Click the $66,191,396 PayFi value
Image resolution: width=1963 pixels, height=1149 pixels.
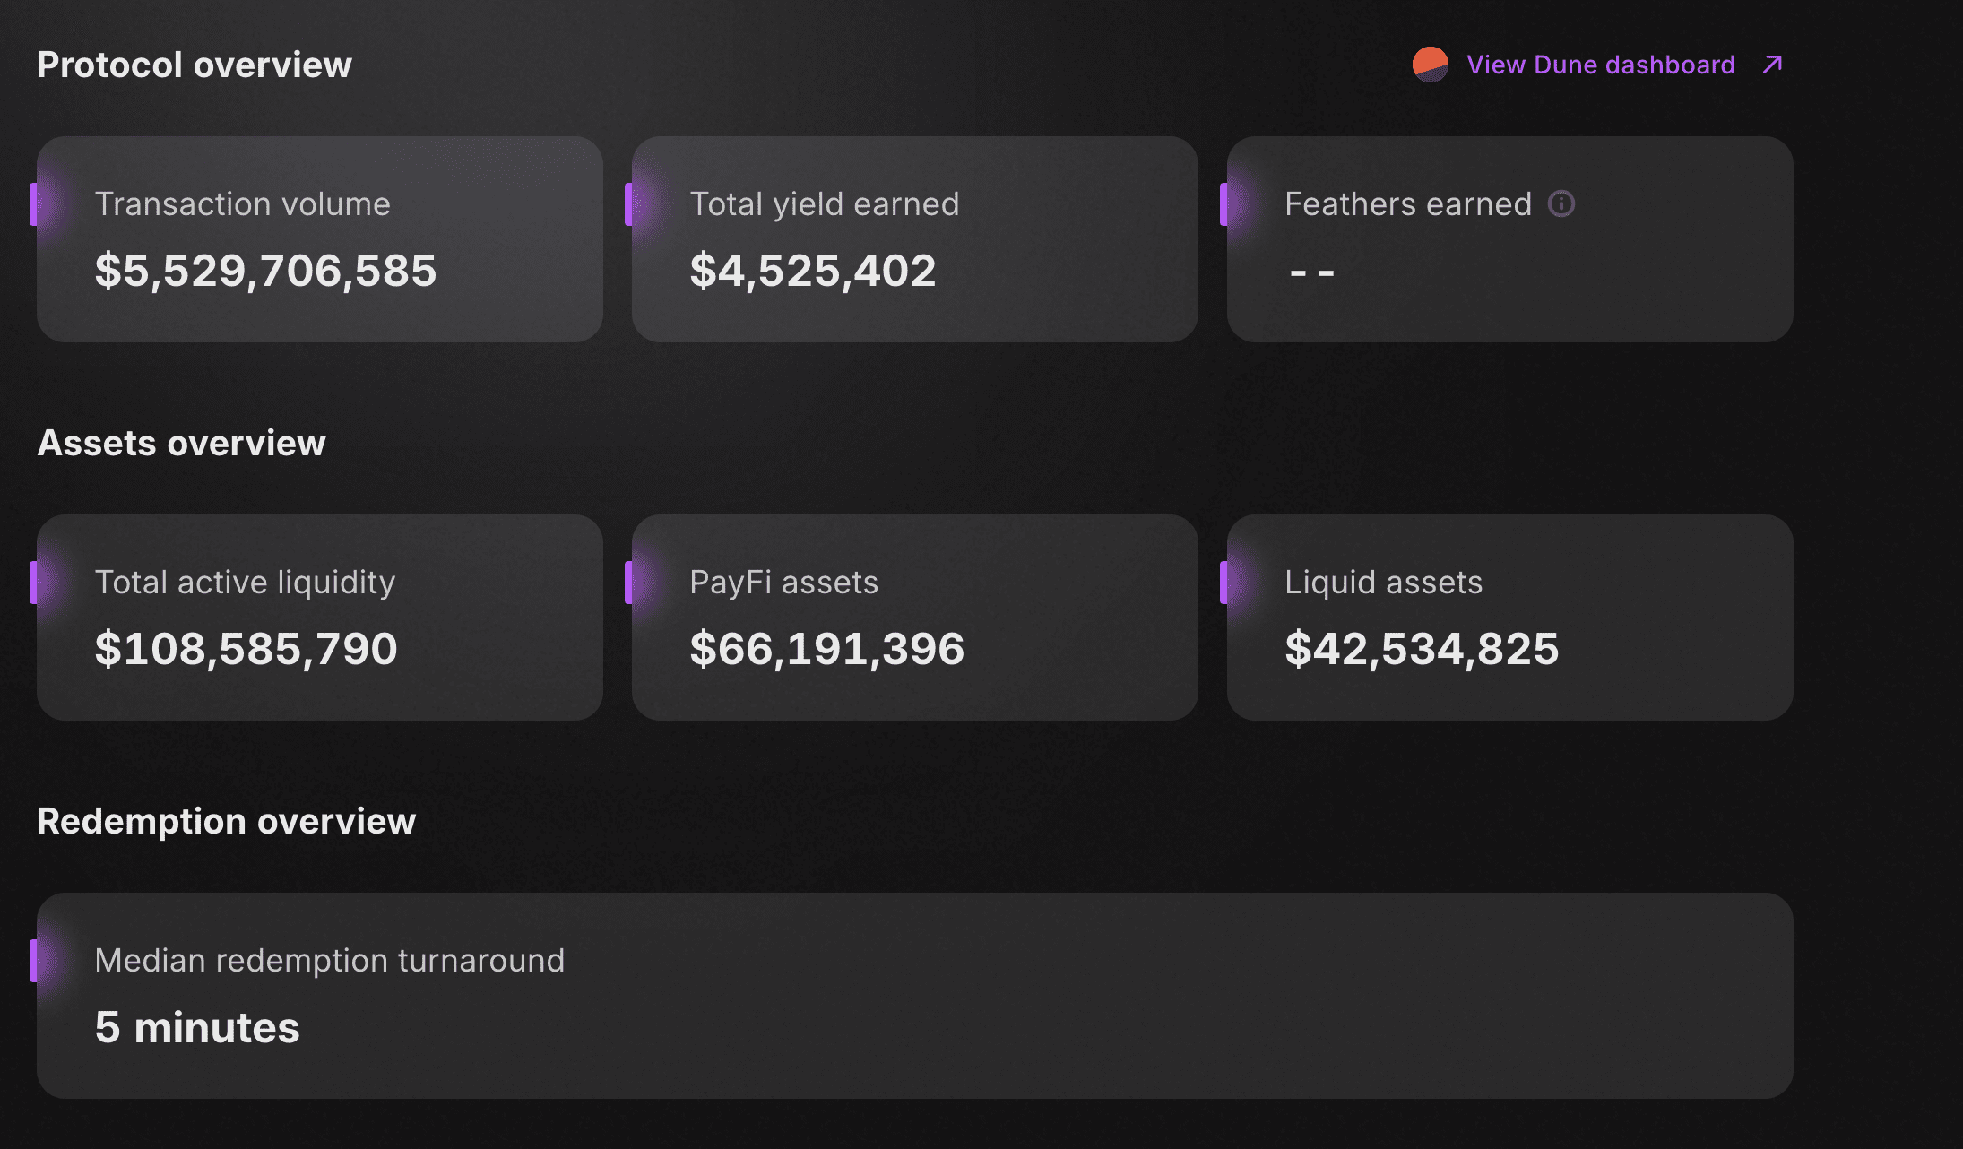coord(826,649)
